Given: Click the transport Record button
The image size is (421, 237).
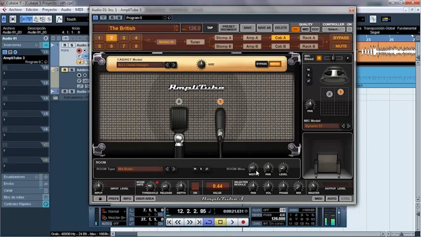Looking at the screenshot, I should 243,222.
